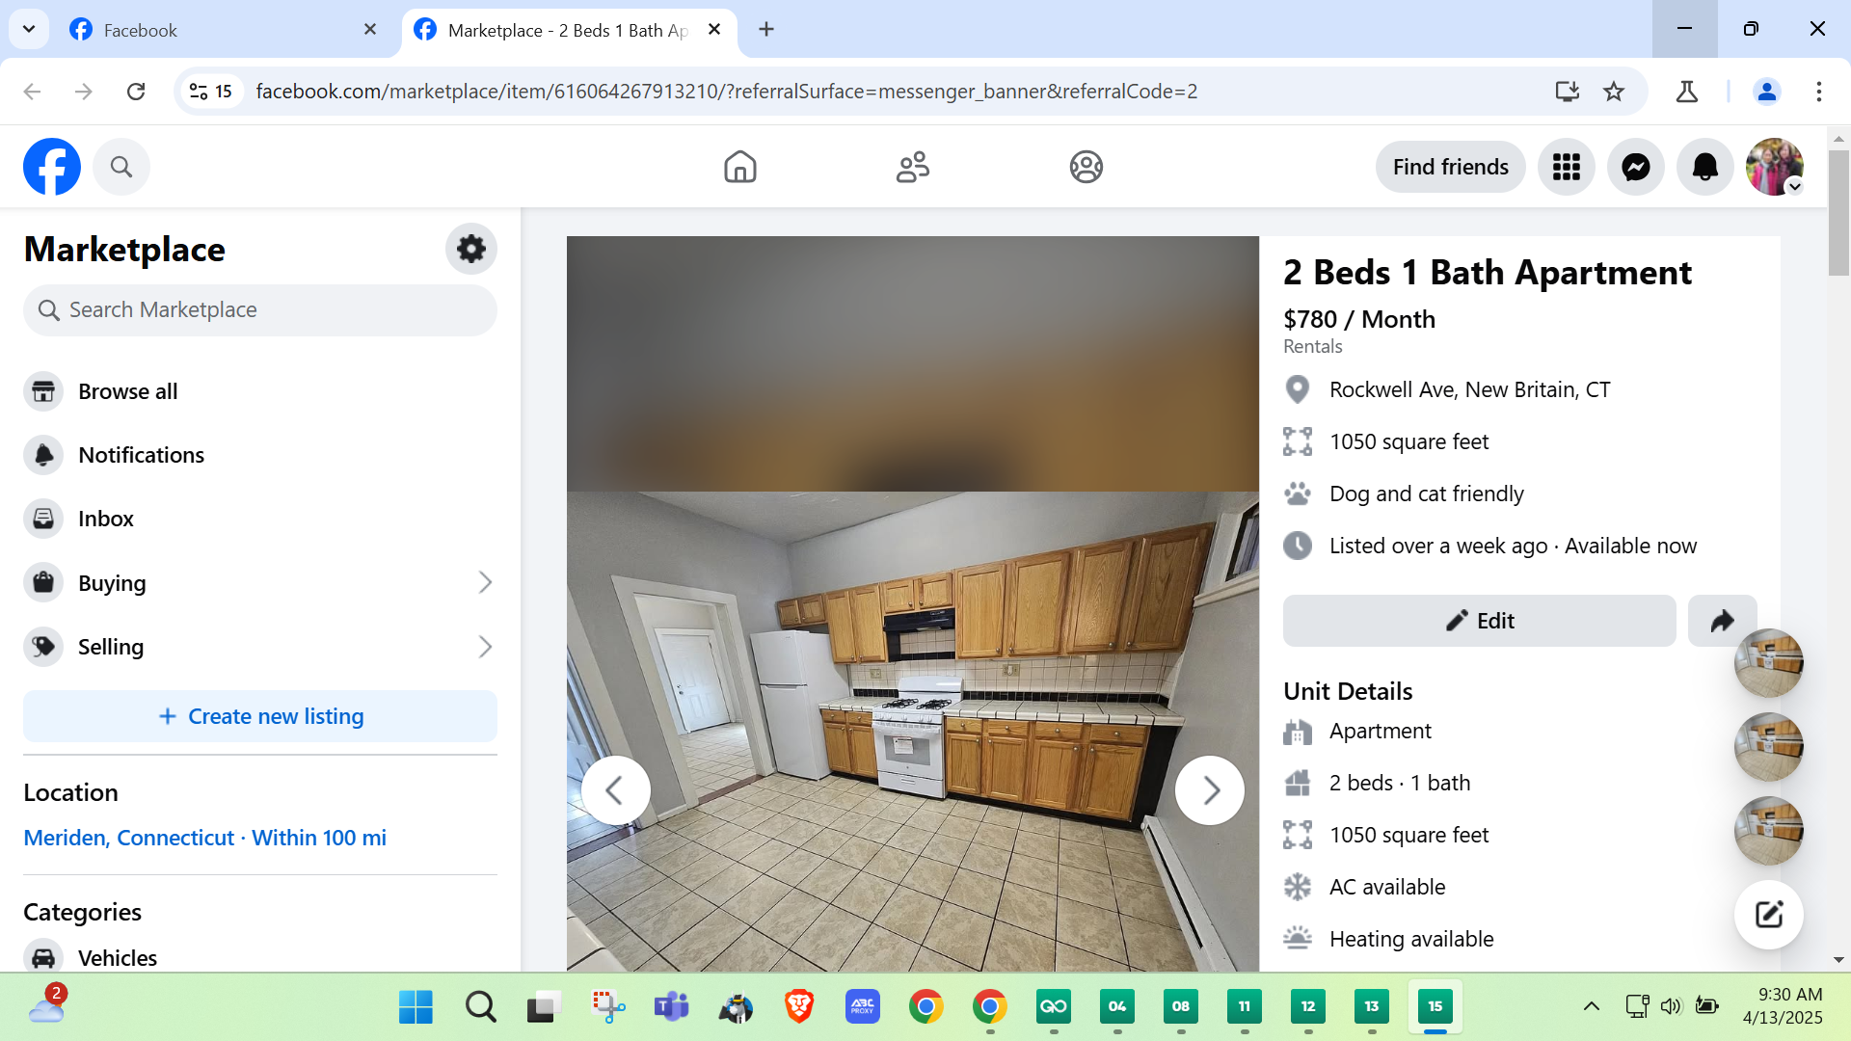The width and height of the screenshot is (1851, 1041).
Task: Open Messenger from the top bar
Action: pos(1635,168)
